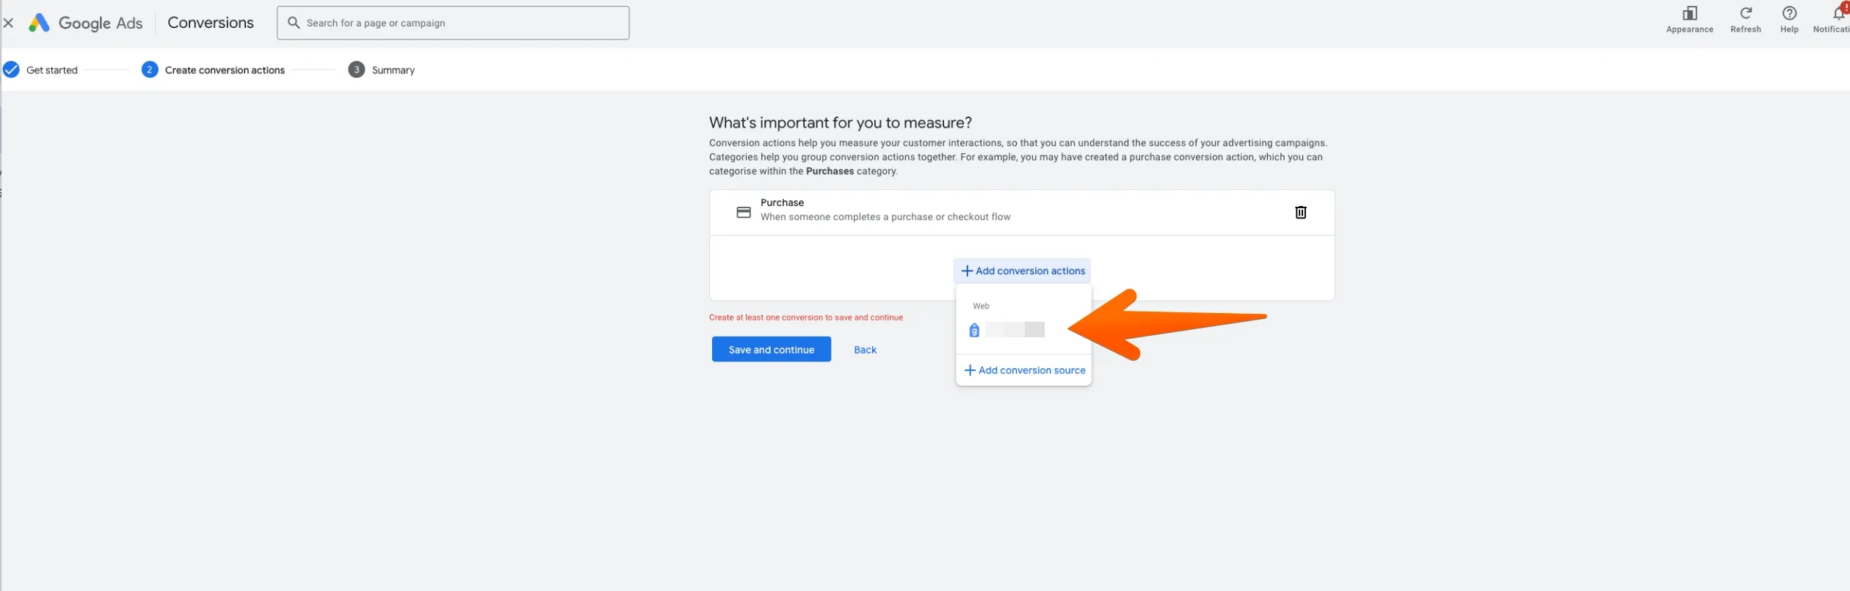Image resolution: width=1850 pixels, height=591 pixels.
Task: Click Add conversion source
Action: click(x=1024, y=370)
